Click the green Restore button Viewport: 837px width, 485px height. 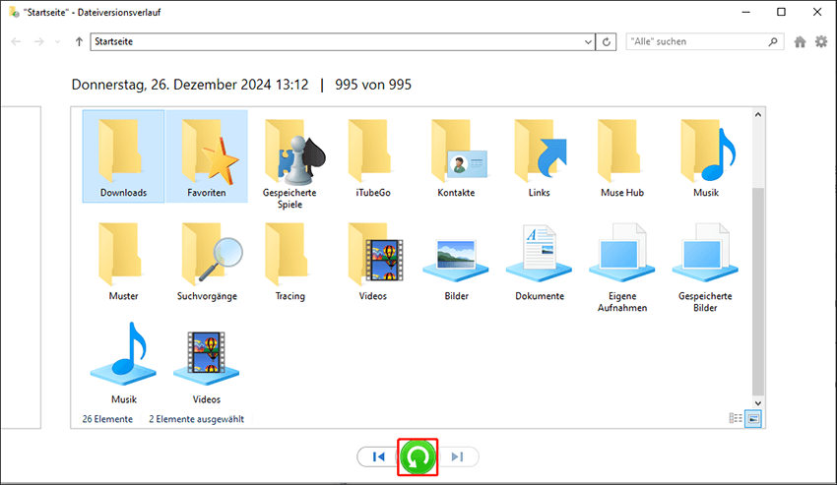pos(418,457)
